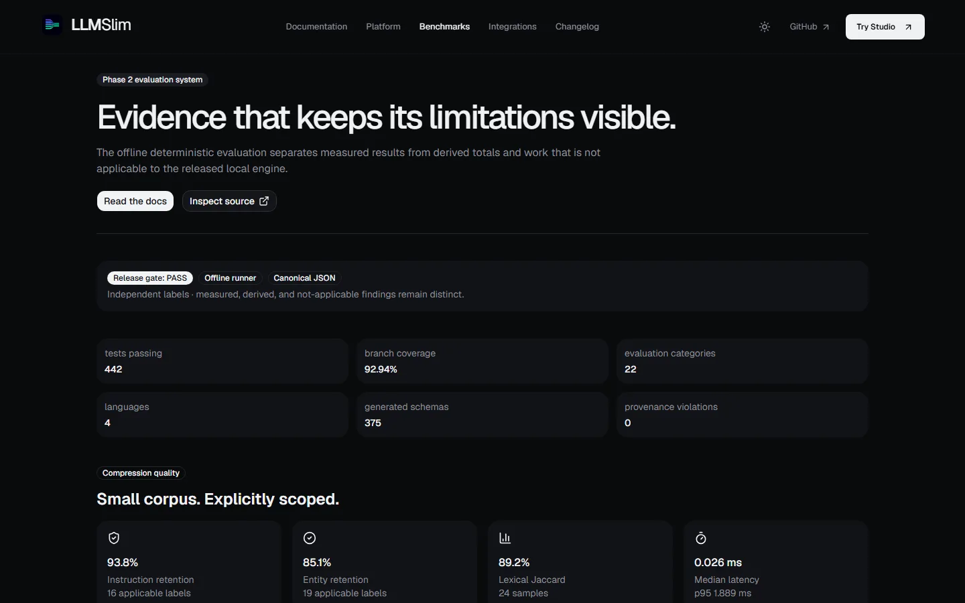Click the provenance violations value 0
The width and height of the screenshot is (965, 603).
[x=628, y=423]
